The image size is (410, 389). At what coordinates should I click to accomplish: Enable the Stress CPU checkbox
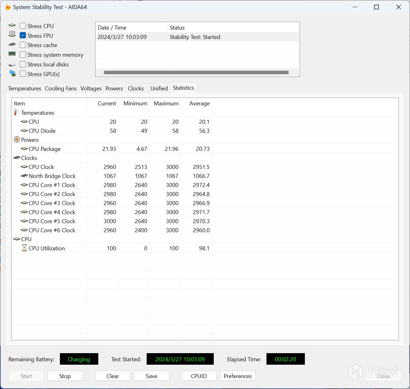[x=23, y=26]
